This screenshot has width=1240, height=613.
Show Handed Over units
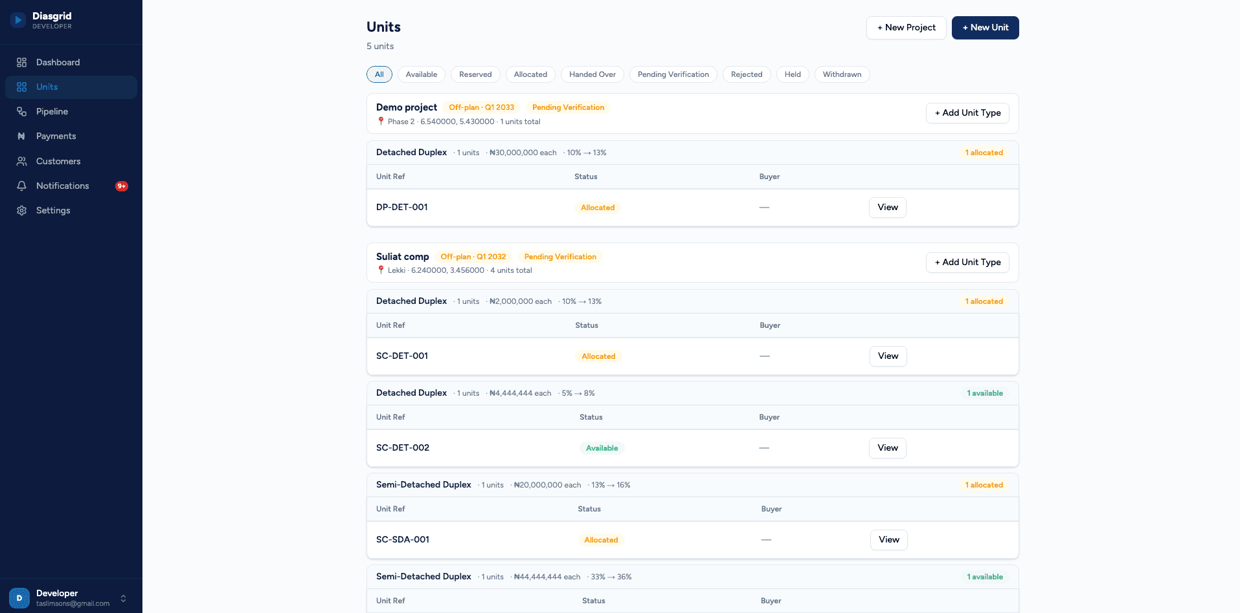coord(592,74)
